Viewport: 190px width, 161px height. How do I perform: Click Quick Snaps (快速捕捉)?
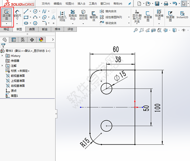pyautogui.click(x=159, y=15)
